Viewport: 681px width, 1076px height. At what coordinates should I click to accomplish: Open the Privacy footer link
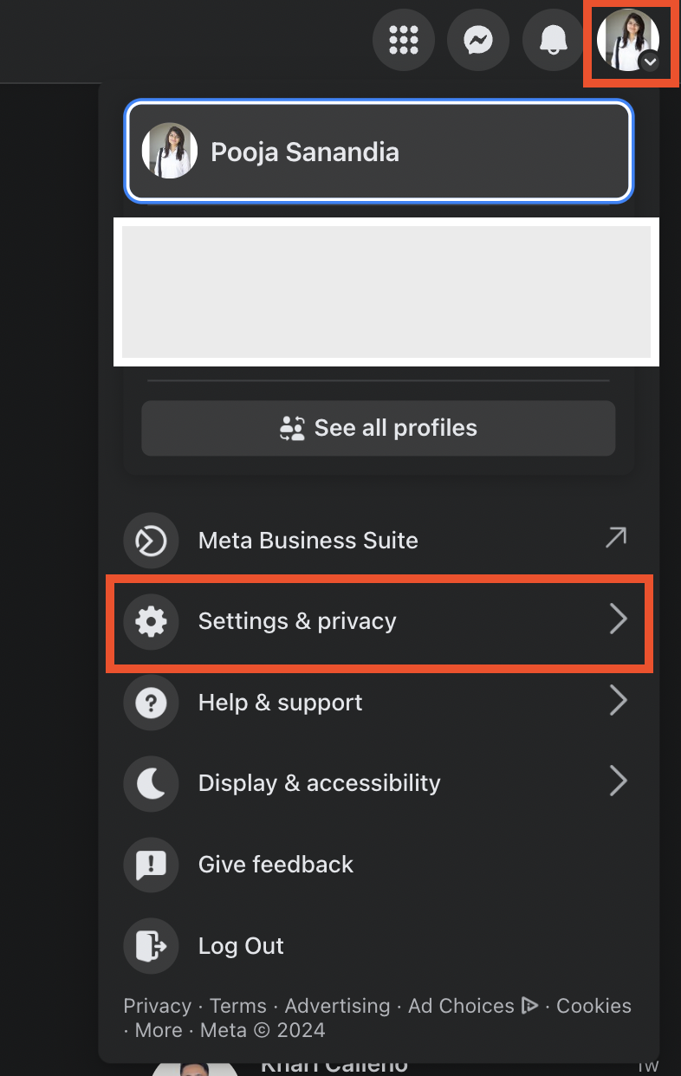(157, 1006)
